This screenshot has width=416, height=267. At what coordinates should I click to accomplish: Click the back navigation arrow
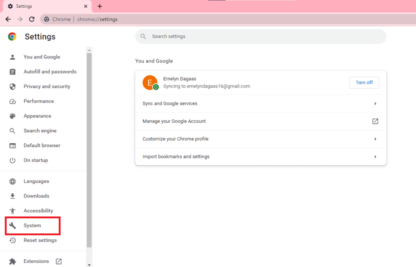[x=8, y=19]
